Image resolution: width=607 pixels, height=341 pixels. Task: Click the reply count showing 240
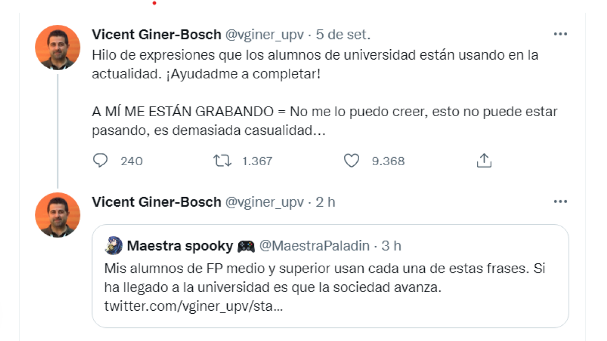click(x=131, y=161)
